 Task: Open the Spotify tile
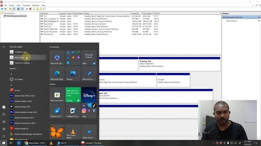coord(73,95)
